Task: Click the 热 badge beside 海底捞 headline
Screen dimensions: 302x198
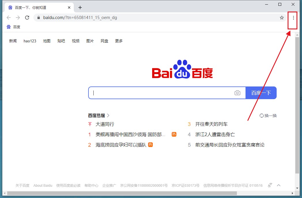Action: click(x=150, y=145)
